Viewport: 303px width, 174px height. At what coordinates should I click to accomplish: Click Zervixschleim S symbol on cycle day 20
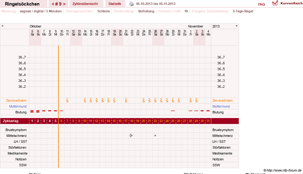coord(143,100)
